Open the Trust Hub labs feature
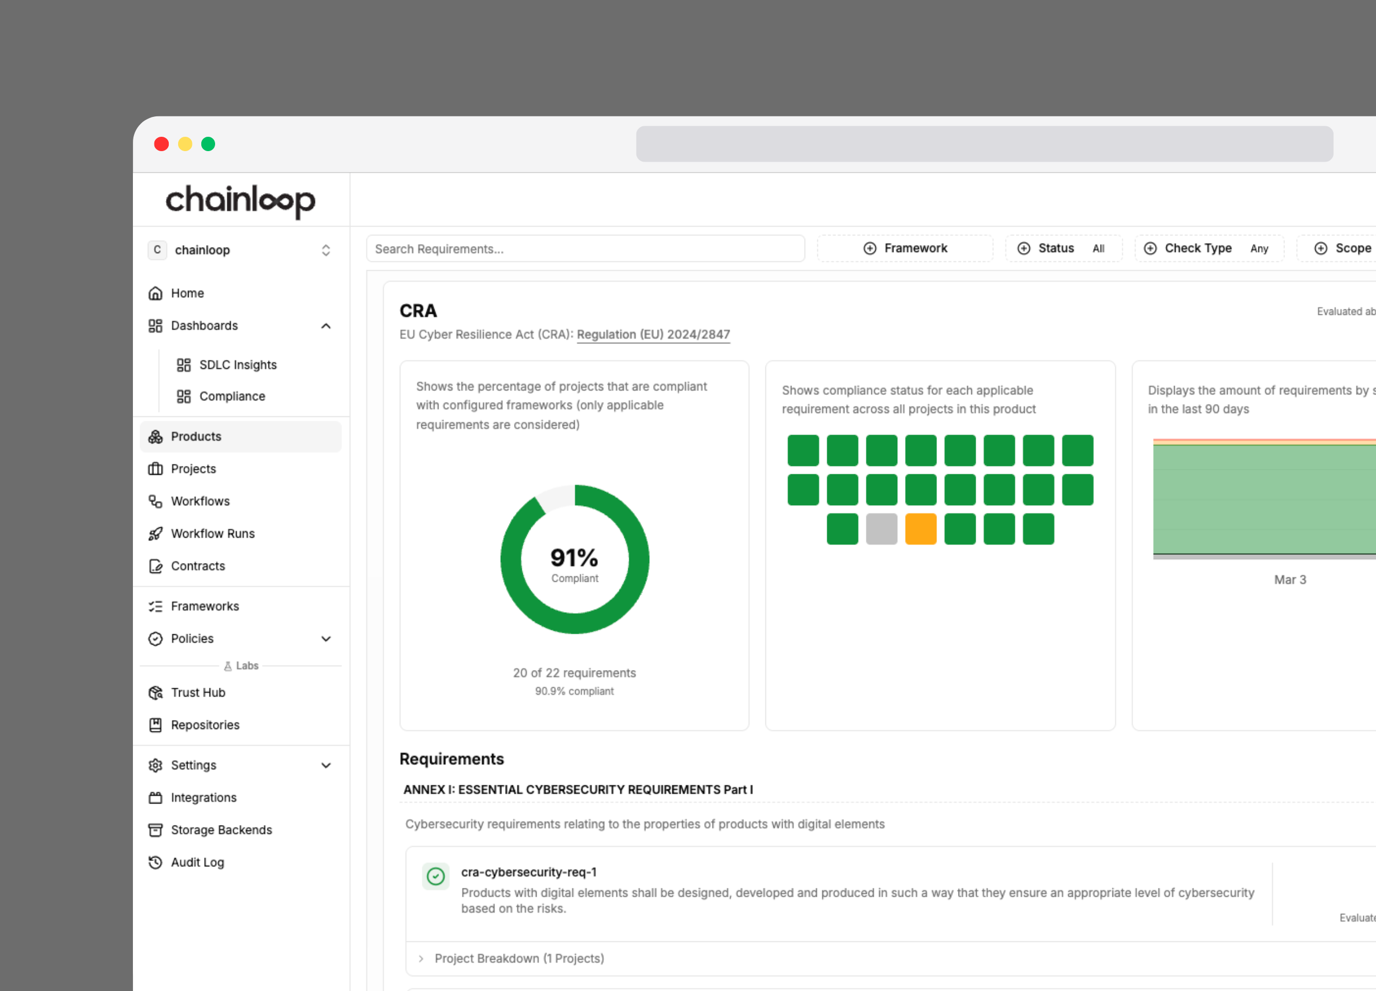Screen dimensions: 1376x991 pos(197,692)
